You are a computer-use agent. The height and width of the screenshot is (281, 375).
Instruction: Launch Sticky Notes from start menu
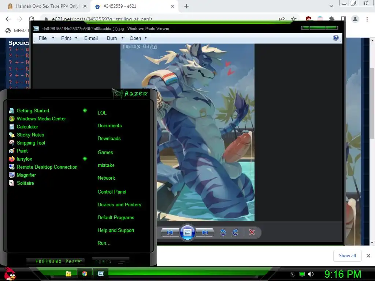tap(30, 135)
